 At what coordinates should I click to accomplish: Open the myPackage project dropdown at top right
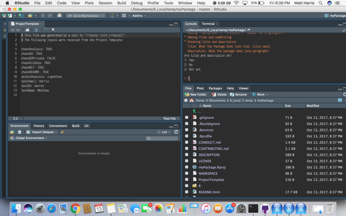click(335, 16)
